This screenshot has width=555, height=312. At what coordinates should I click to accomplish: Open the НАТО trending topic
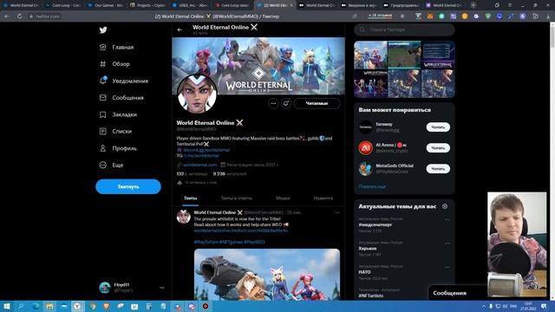coord(364,272)
